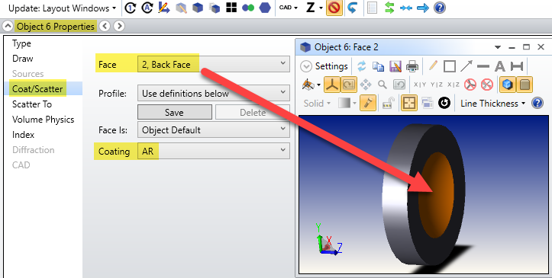The width and height of the screenshot is (552, 278).
Task: Click the update-once circular arrow icon
Action: pyautogui.click(x=131, y=8)
